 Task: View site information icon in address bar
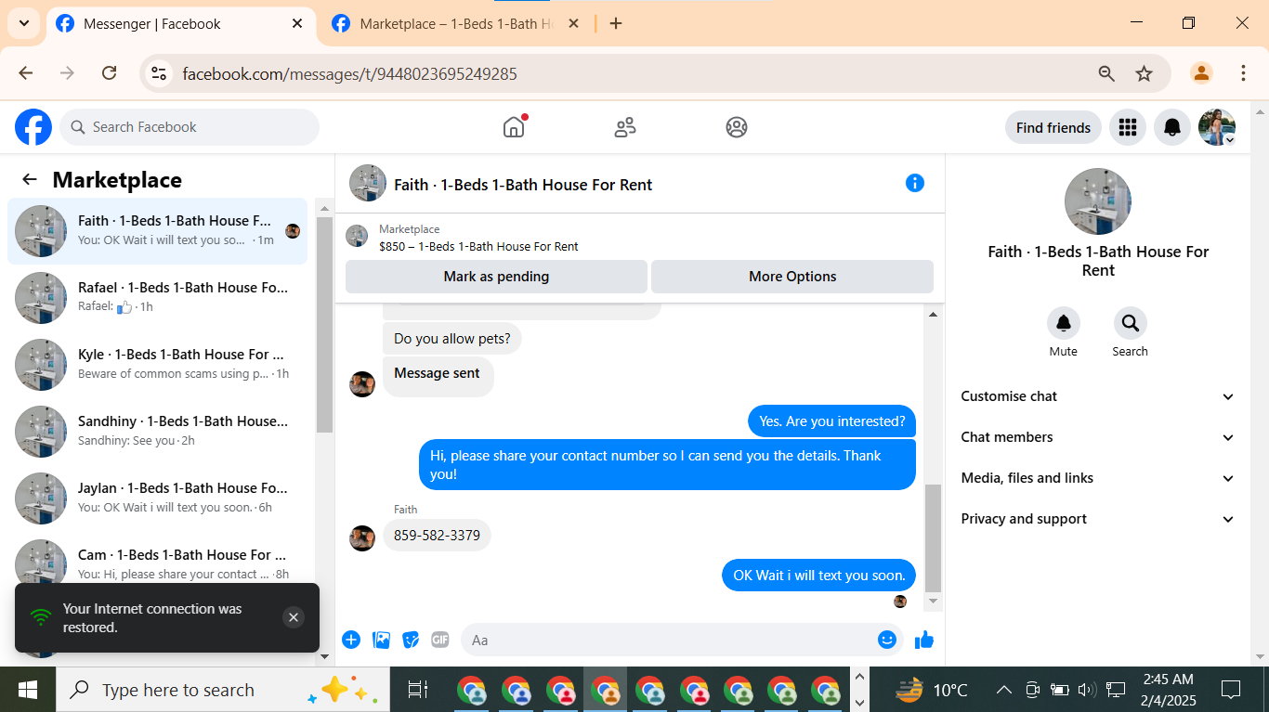coord(159,73)
